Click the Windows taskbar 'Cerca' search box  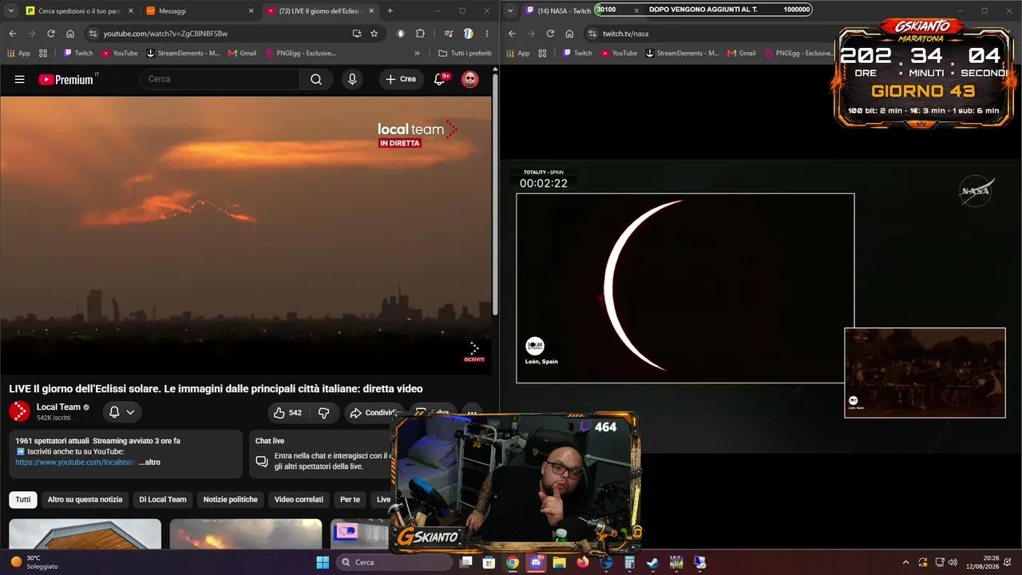pyautogui.click(x=395, y=562)
